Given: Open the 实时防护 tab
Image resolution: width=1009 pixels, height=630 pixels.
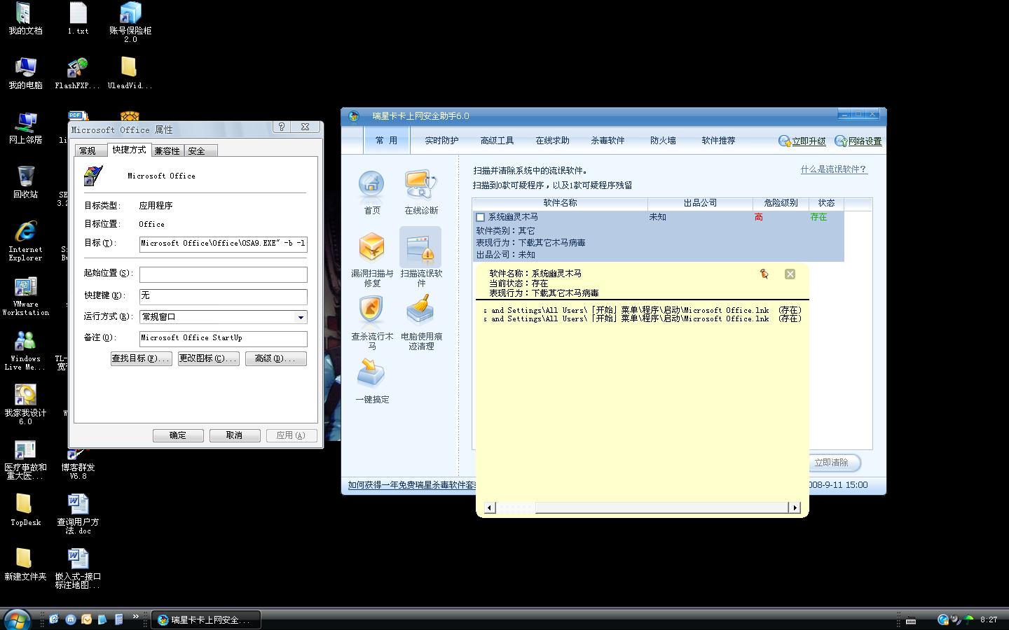Looking at the screenshot, I should (441, 141).
